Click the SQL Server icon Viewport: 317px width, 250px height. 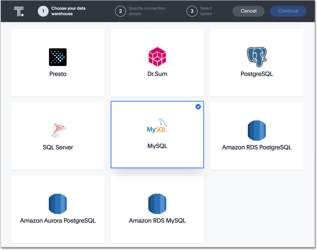(58, 130)
